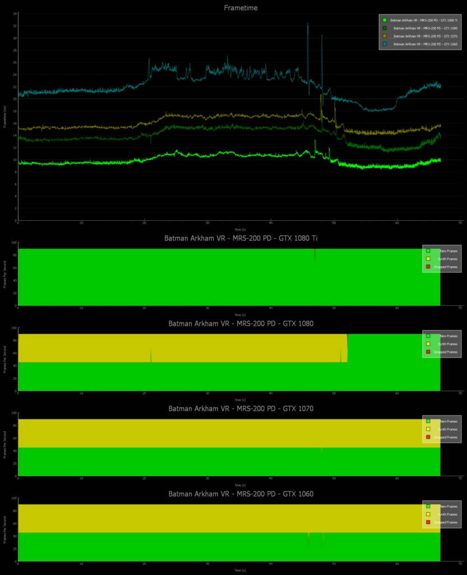
Task: Click the 'Frametime' chart title
Action: click(x=241, y=8)
